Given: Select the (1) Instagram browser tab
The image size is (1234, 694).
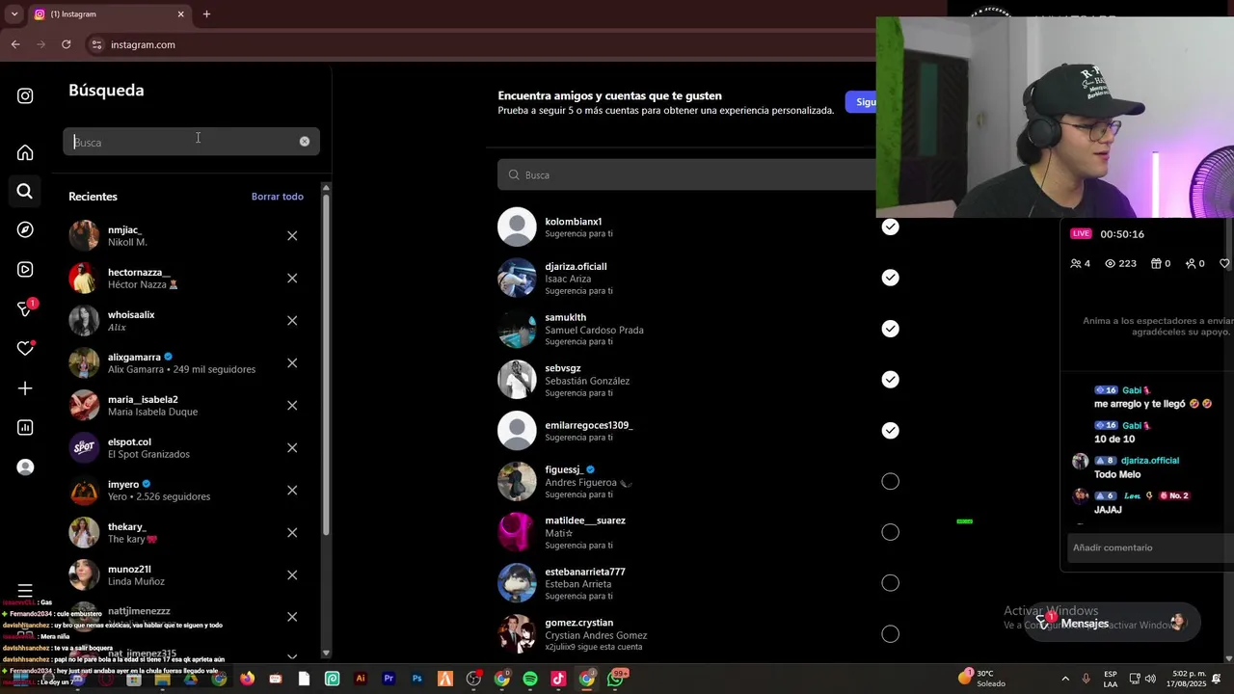Looking at the screenshot, I should click(x=109, y=14).
